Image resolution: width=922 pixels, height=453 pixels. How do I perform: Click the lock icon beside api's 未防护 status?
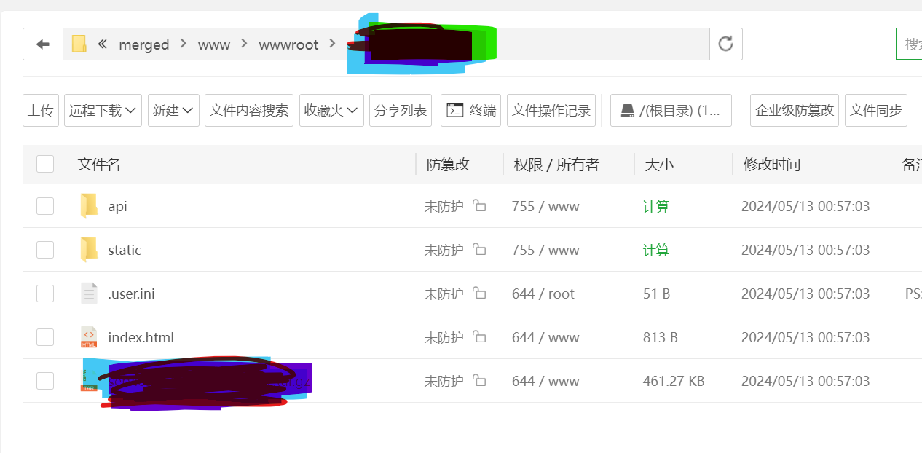click(478, 206)
